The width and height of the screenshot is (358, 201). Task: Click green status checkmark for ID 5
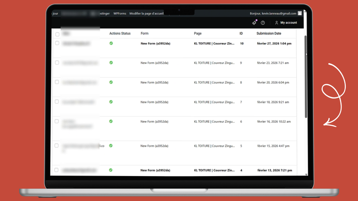(x=111, y=146)
